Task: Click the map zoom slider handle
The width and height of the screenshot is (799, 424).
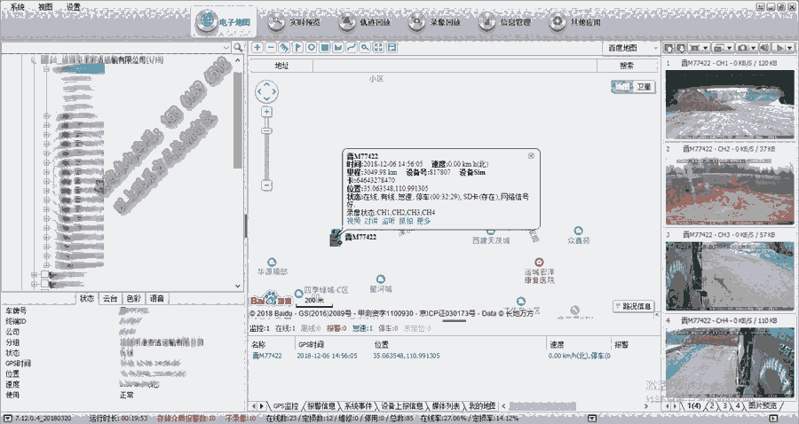Action: [x=265, y=129]
